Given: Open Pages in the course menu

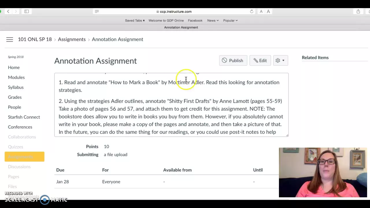Looking at the screenshot, I should tap(14, 177).
